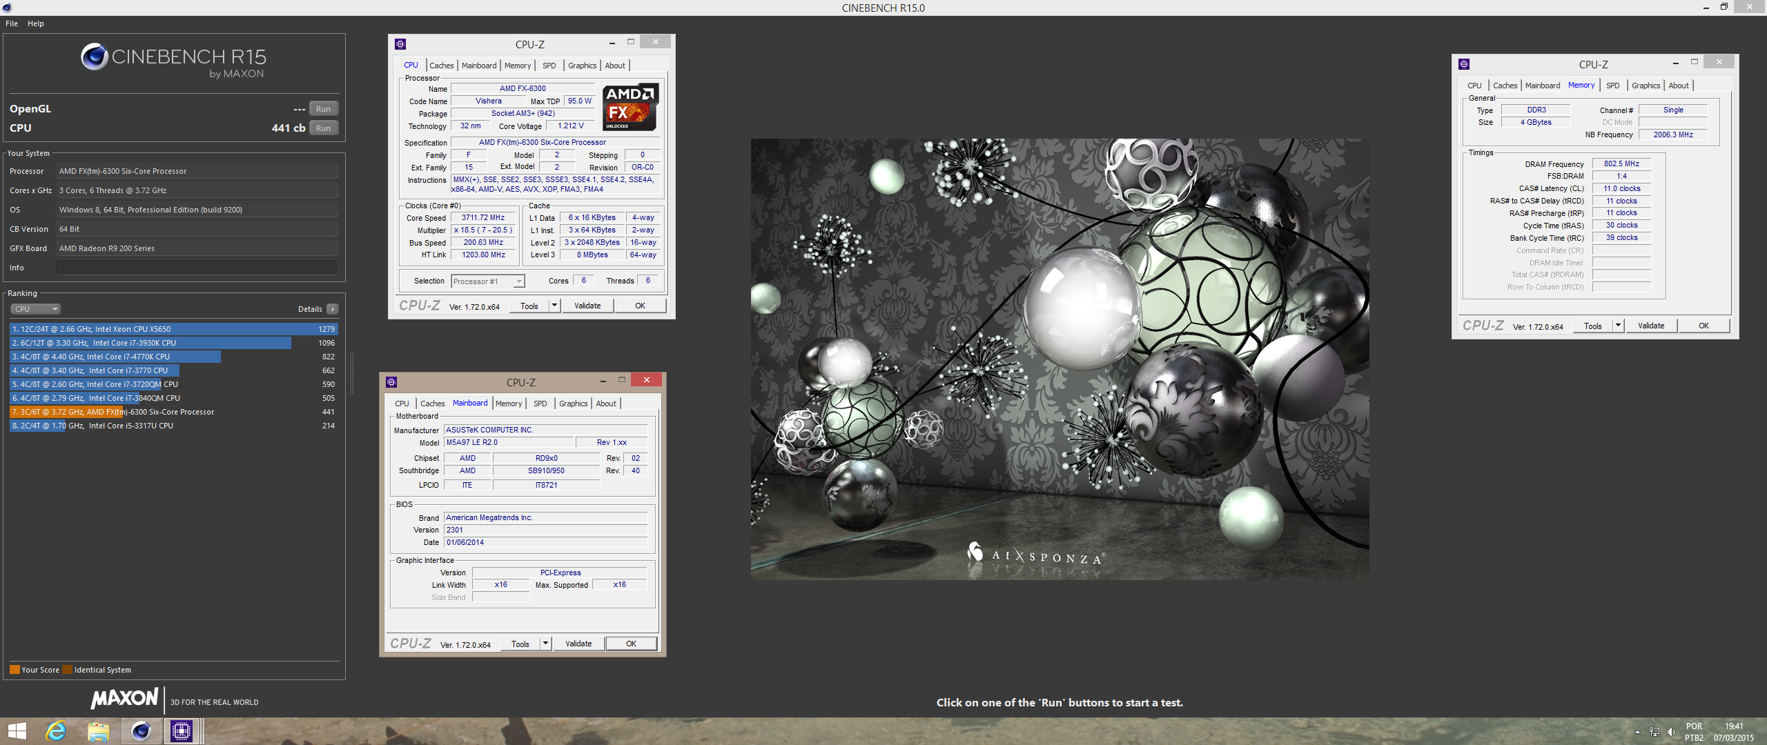Image resolution: width=1767 pixels, height=745 pixels.
Task: Run the CPU benchmark
Action: pos(323,128)
